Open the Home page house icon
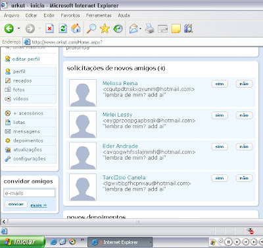Screen dimensions: 263x248 click(76, 28)
